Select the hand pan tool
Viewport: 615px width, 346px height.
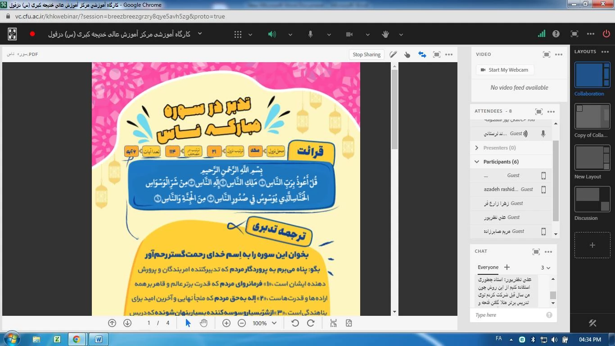click(203, 323)
